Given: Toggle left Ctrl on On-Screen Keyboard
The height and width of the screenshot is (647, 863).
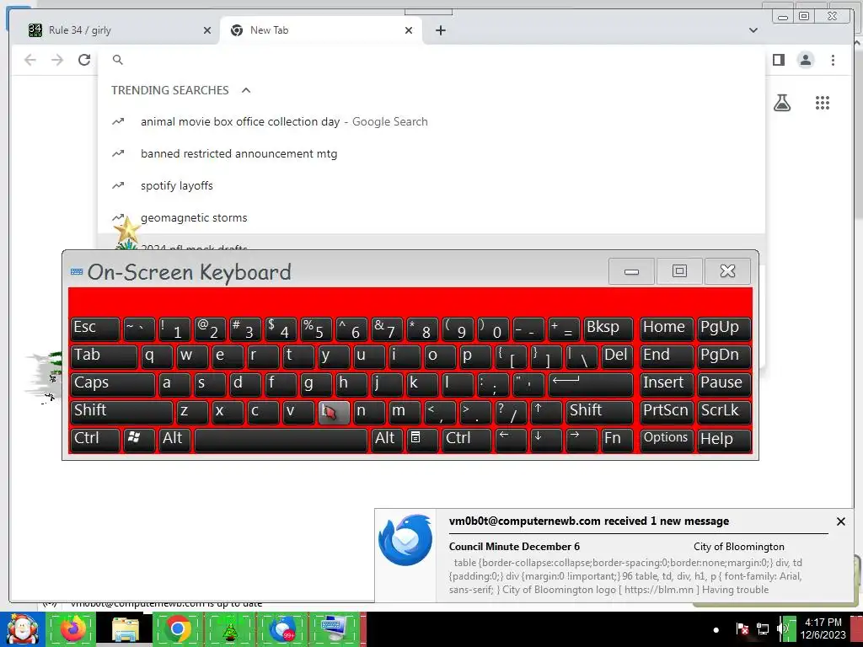Looking at the screenshot, I should pos(94,440).
